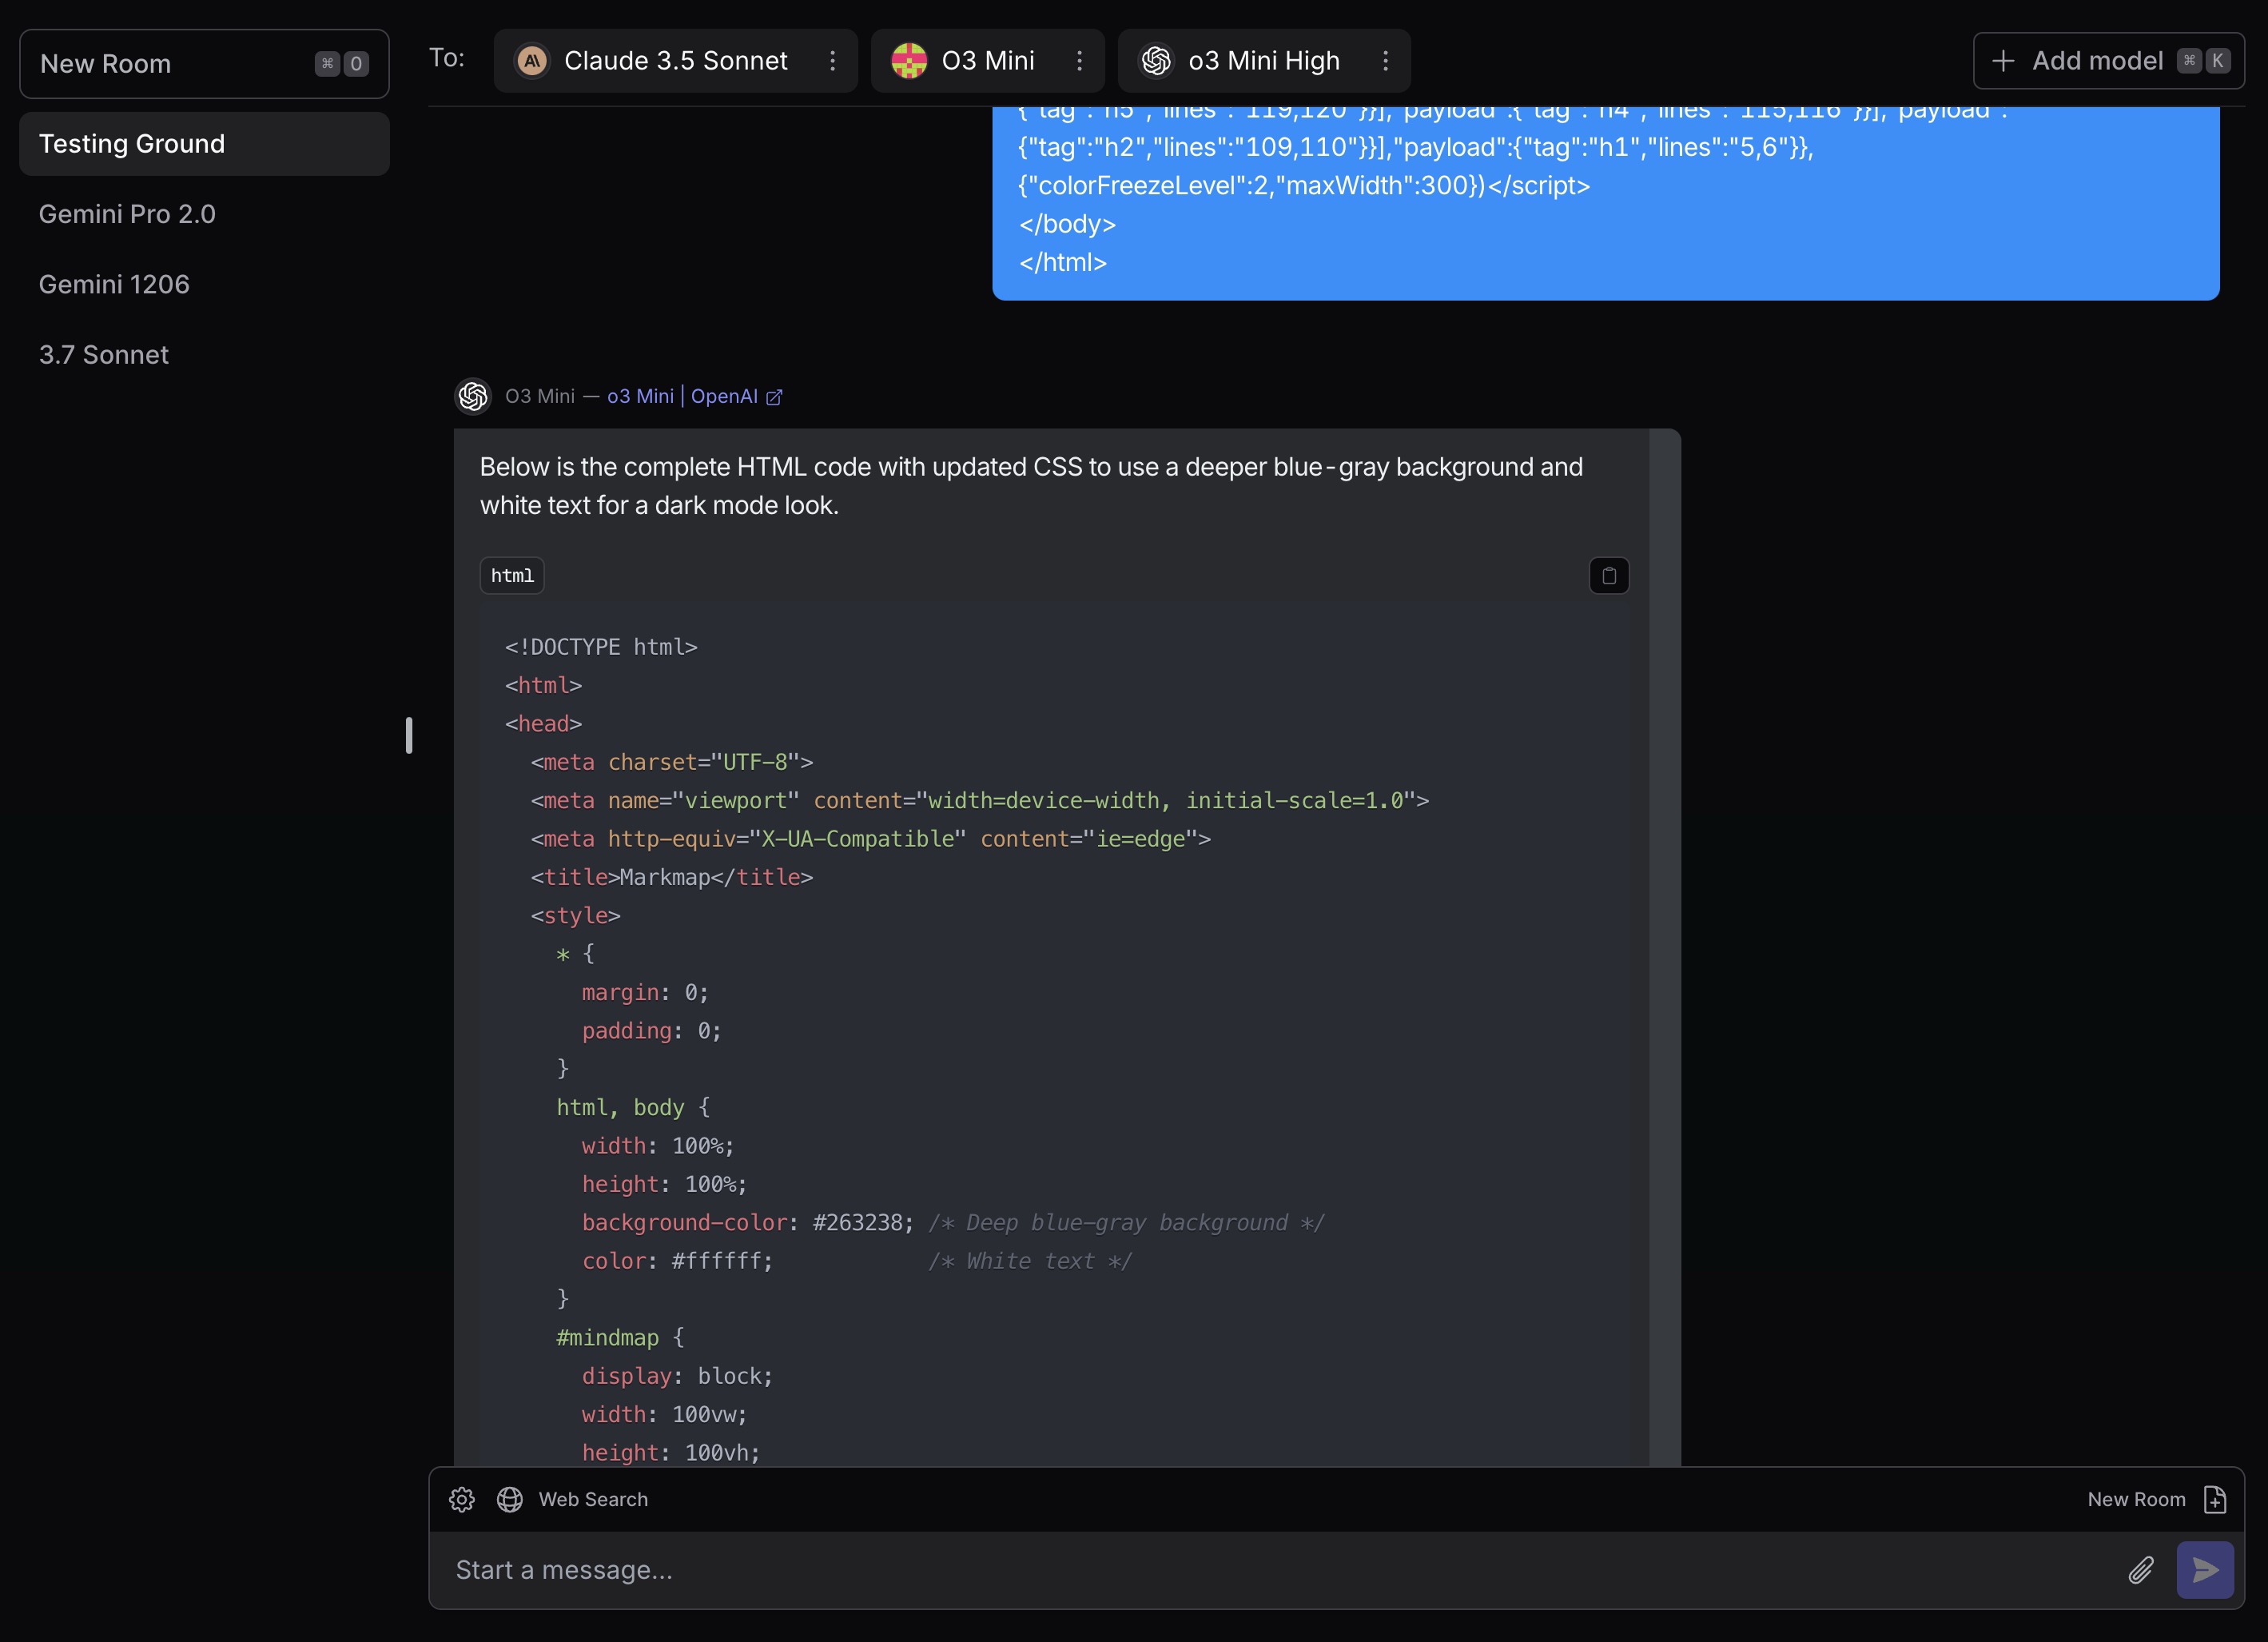Image resolution: width=2268 pixels, height=1642 pixels.
Task: Send the message with arrow button
Action: 2205,1570
